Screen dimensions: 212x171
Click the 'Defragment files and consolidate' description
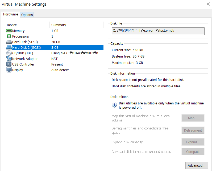(140, 130)
